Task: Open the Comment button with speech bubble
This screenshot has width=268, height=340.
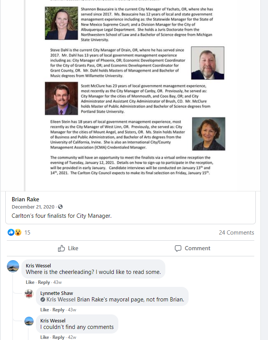Action: (x=192, y=248)
